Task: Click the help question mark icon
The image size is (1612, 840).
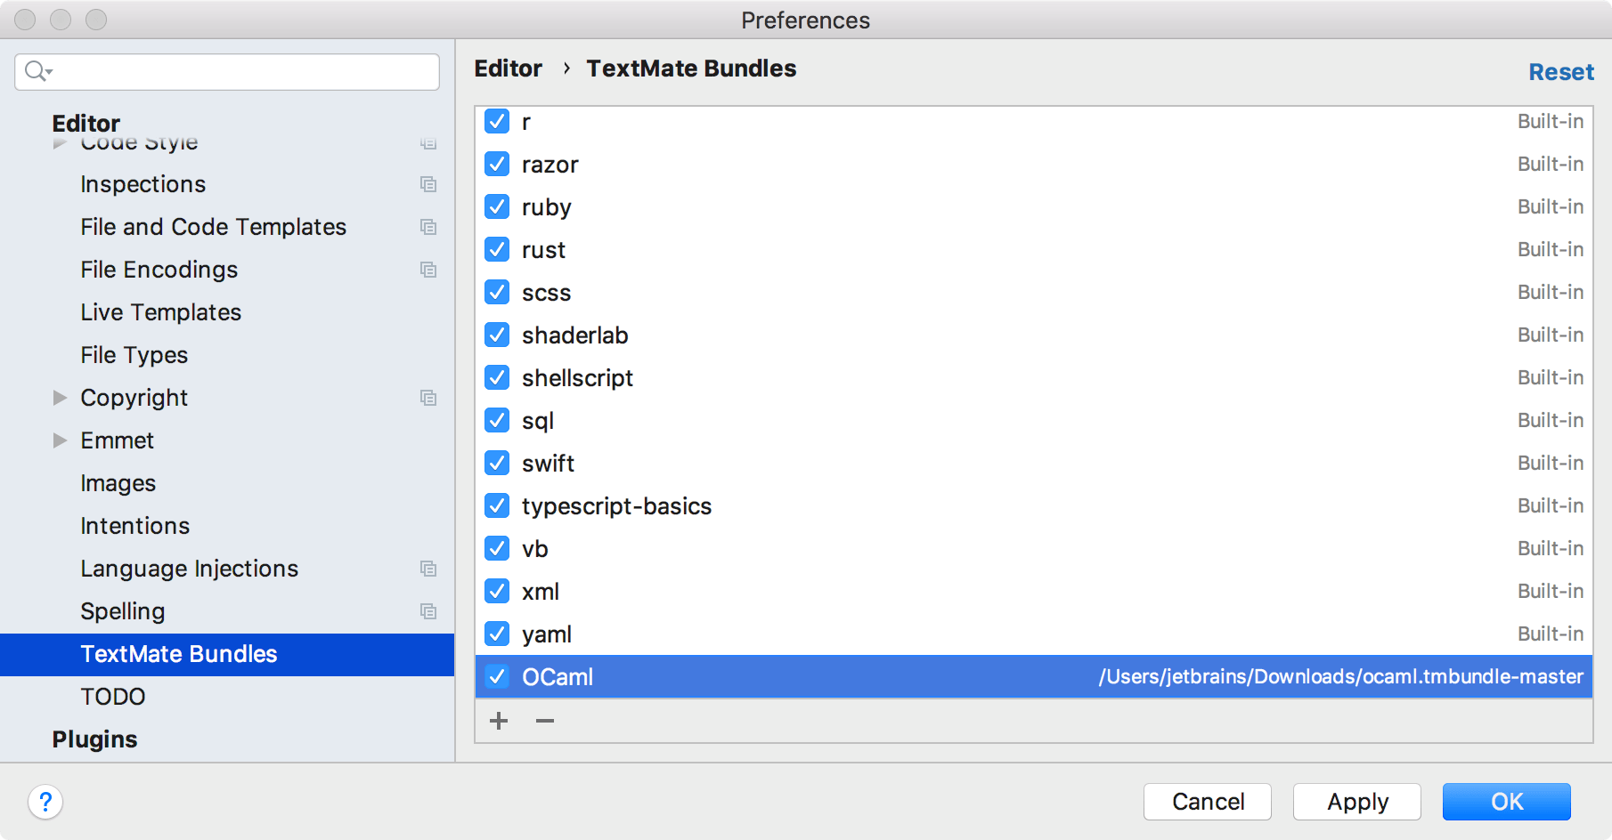Action: tap(45, 802)
